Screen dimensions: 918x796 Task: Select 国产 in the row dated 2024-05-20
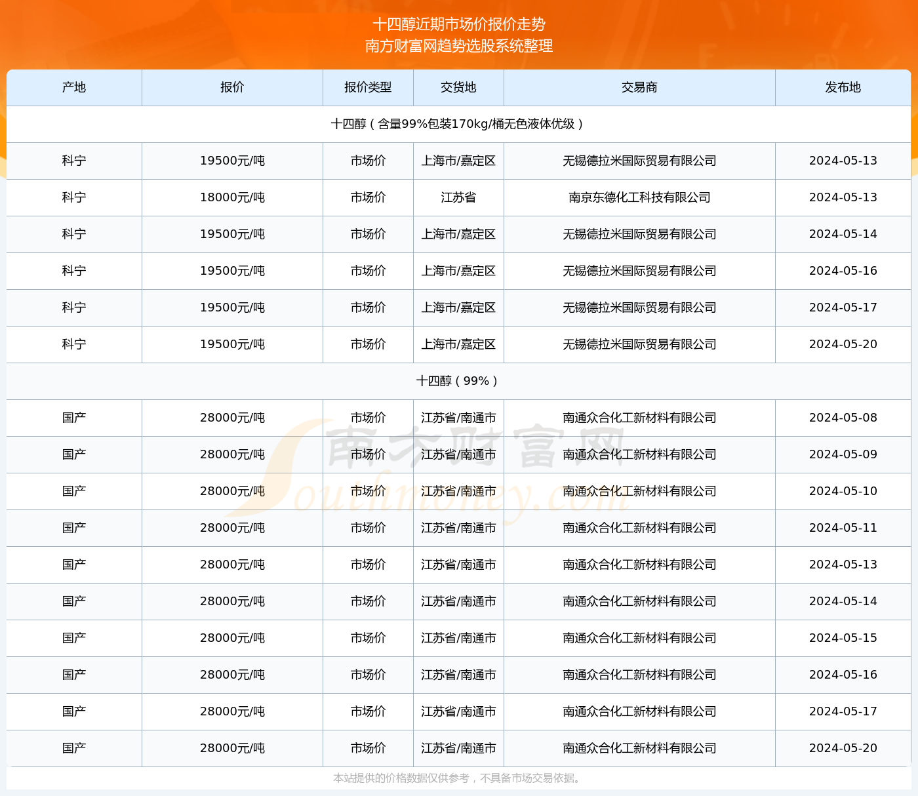coord(74,748)
